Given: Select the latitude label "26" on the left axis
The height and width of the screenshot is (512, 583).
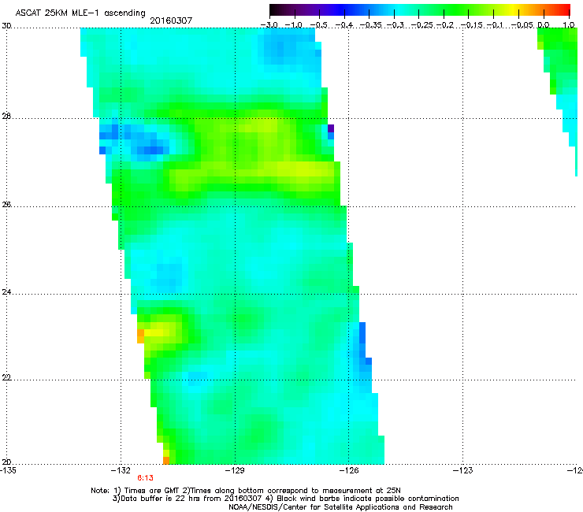Looking at the screenshot, I should (x=6, y=205).
